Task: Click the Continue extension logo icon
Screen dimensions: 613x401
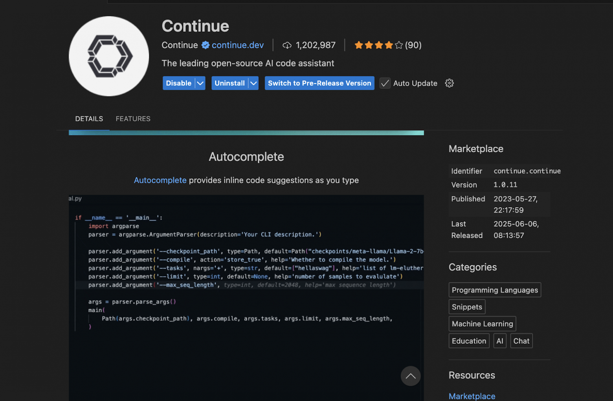Action: point(109,56)
